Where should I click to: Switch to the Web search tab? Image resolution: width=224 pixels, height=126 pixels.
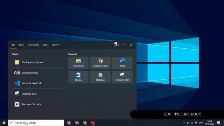(x=45, y=45)
